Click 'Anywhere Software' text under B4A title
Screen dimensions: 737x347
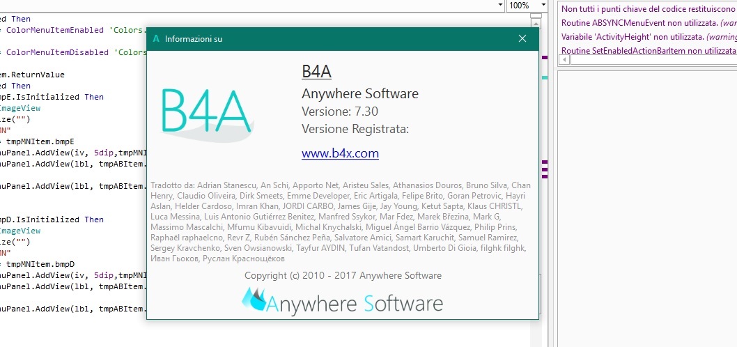coord(360,93)
